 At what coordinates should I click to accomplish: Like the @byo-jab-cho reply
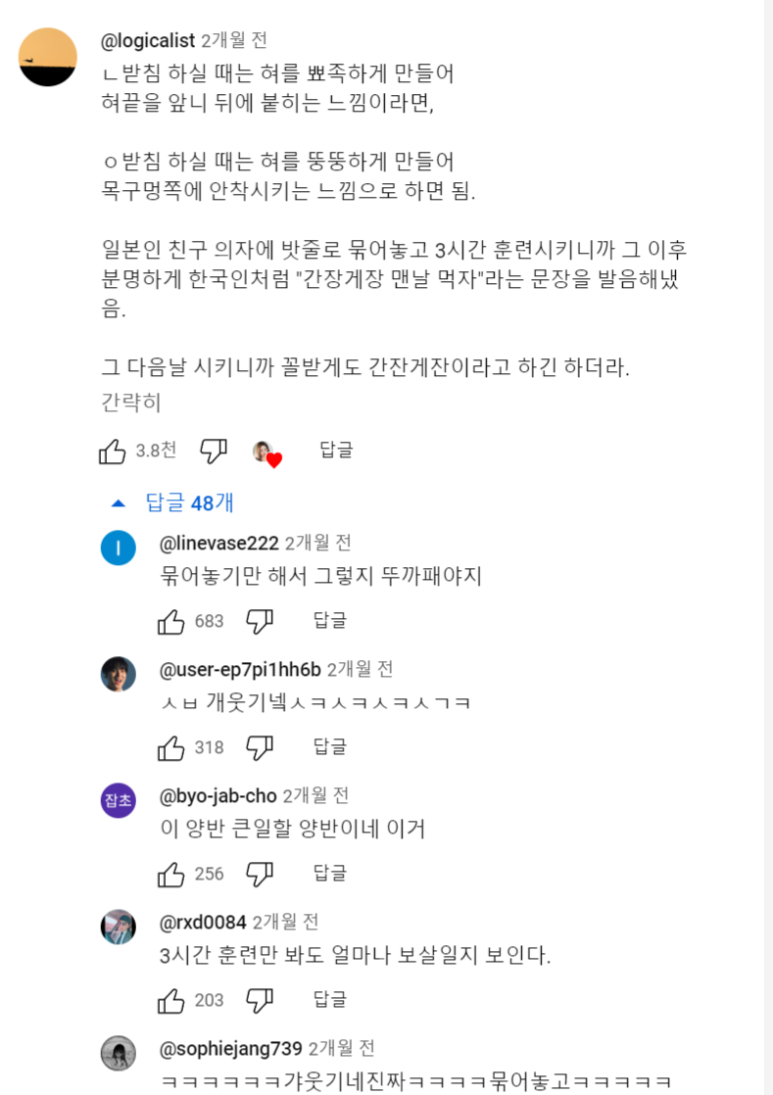click(171, 874)
